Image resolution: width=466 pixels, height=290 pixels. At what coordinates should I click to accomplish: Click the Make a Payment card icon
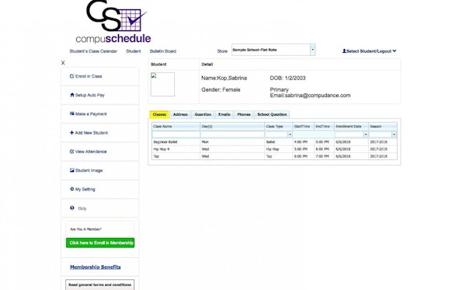pyautogui.click(x=72, y=114)
